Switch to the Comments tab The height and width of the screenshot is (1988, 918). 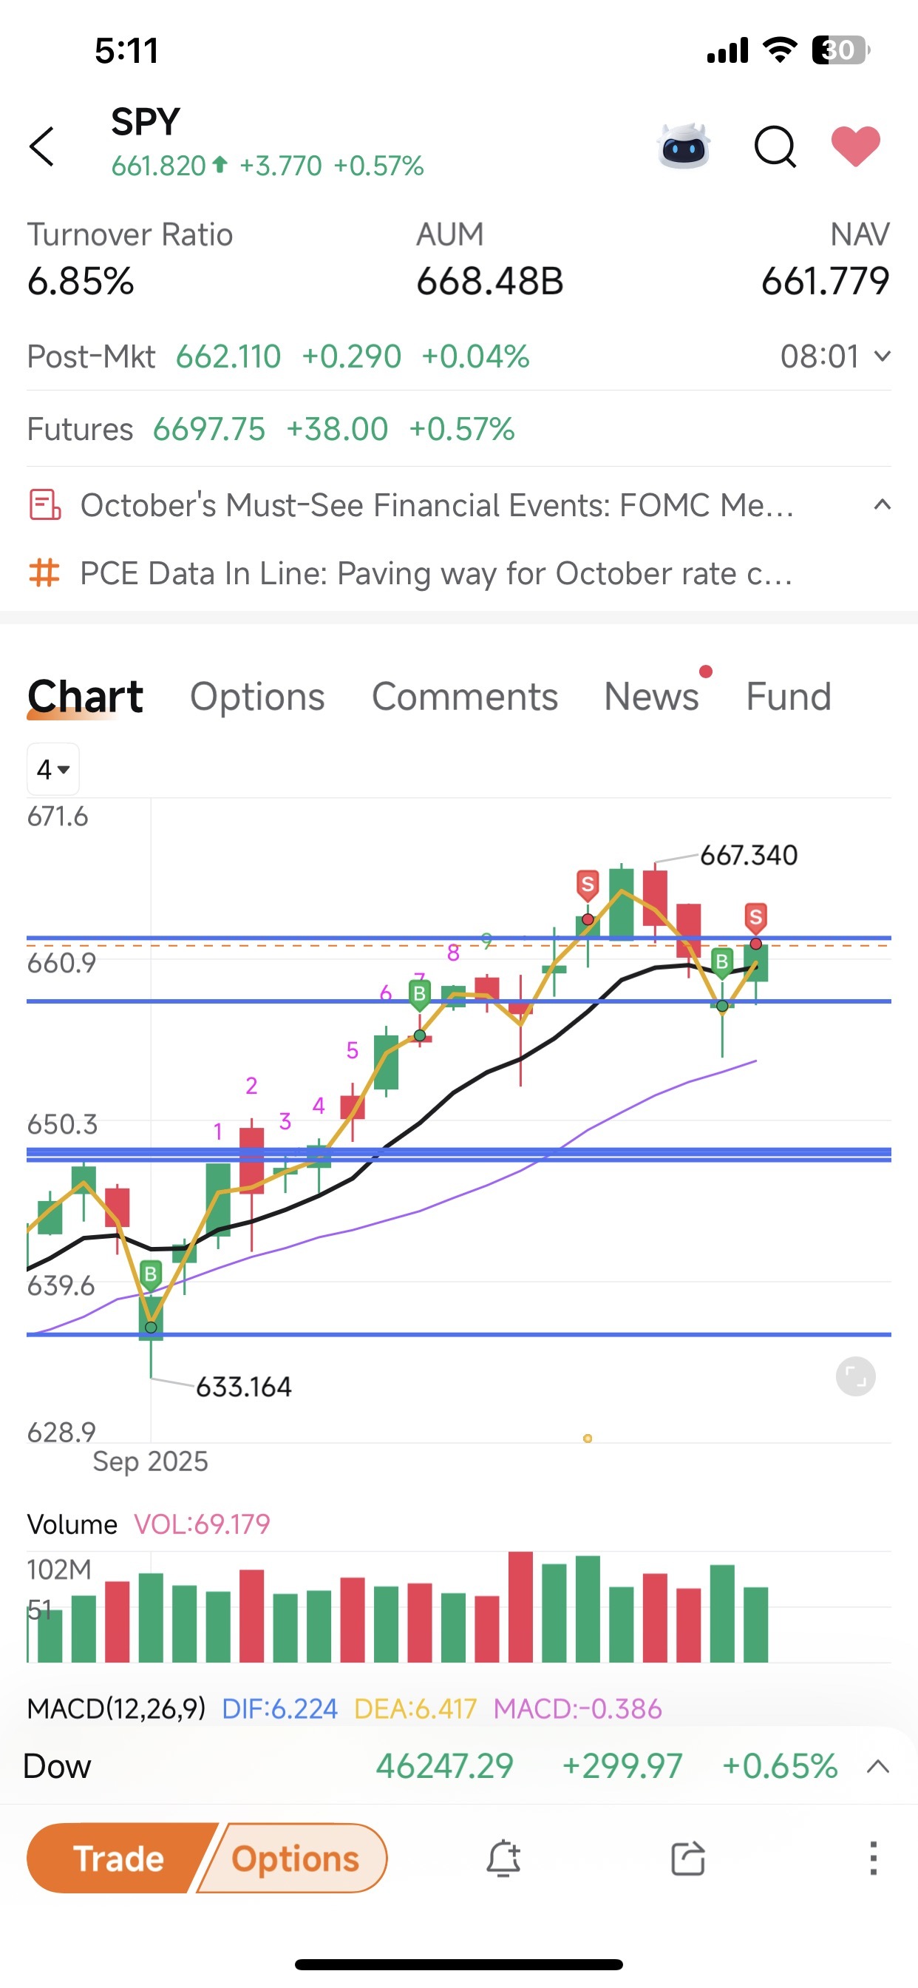(464, 696)
